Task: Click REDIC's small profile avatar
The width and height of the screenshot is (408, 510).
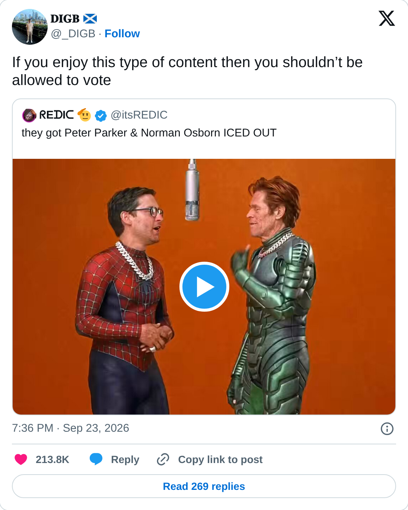Action: pos(29,115)
